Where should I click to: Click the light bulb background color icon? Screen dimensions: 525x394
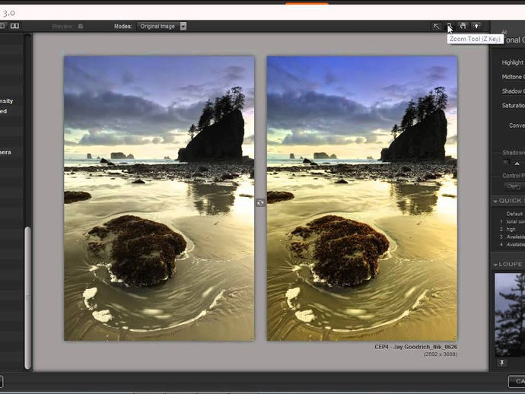click(476, 26)
